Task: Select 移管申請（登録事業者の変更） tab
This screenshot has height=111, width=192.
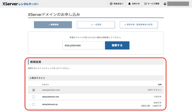Action: coord(139,25)
